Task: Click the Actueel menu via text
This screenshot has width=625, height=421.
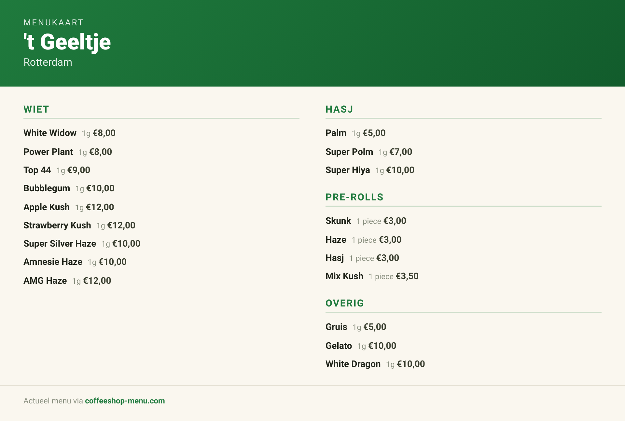Action: (53, 401)
